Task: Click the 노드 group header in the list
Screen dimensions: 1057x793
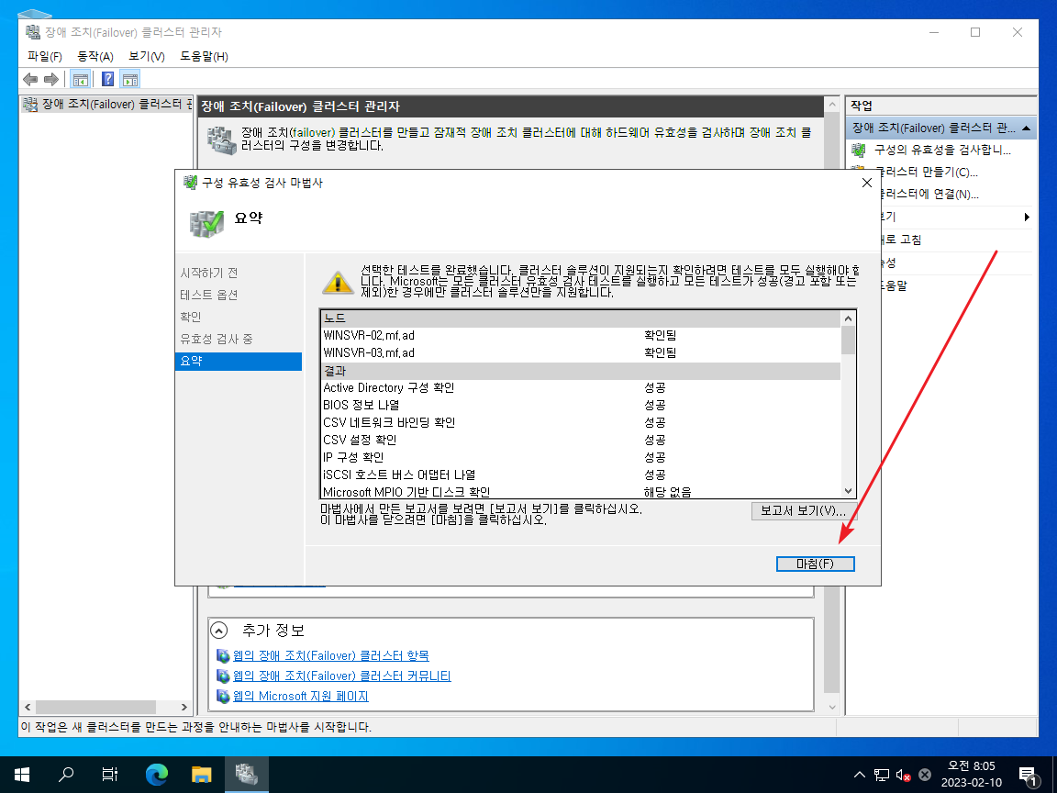Action: coord(581,318)
